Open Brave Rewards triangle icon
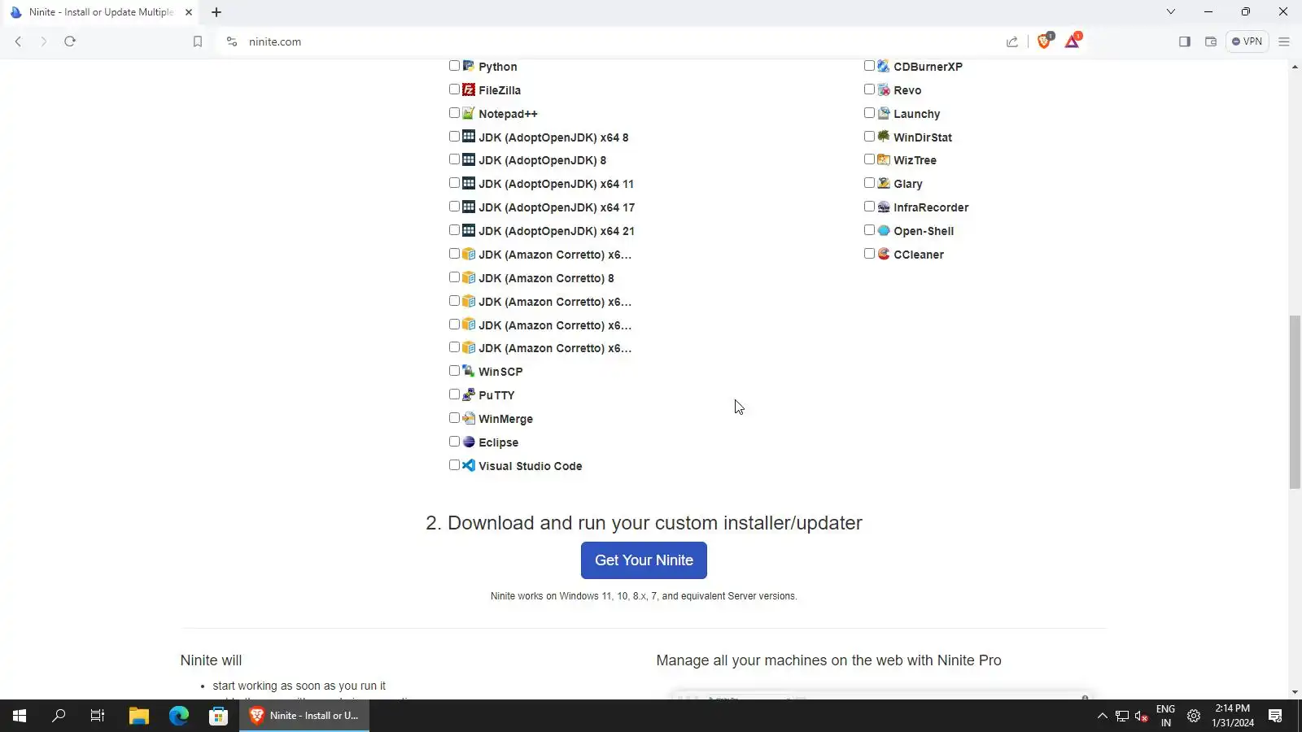The width and height of the screenshot is (1302, 732). pyautogui.click(x=1073, y=41)
